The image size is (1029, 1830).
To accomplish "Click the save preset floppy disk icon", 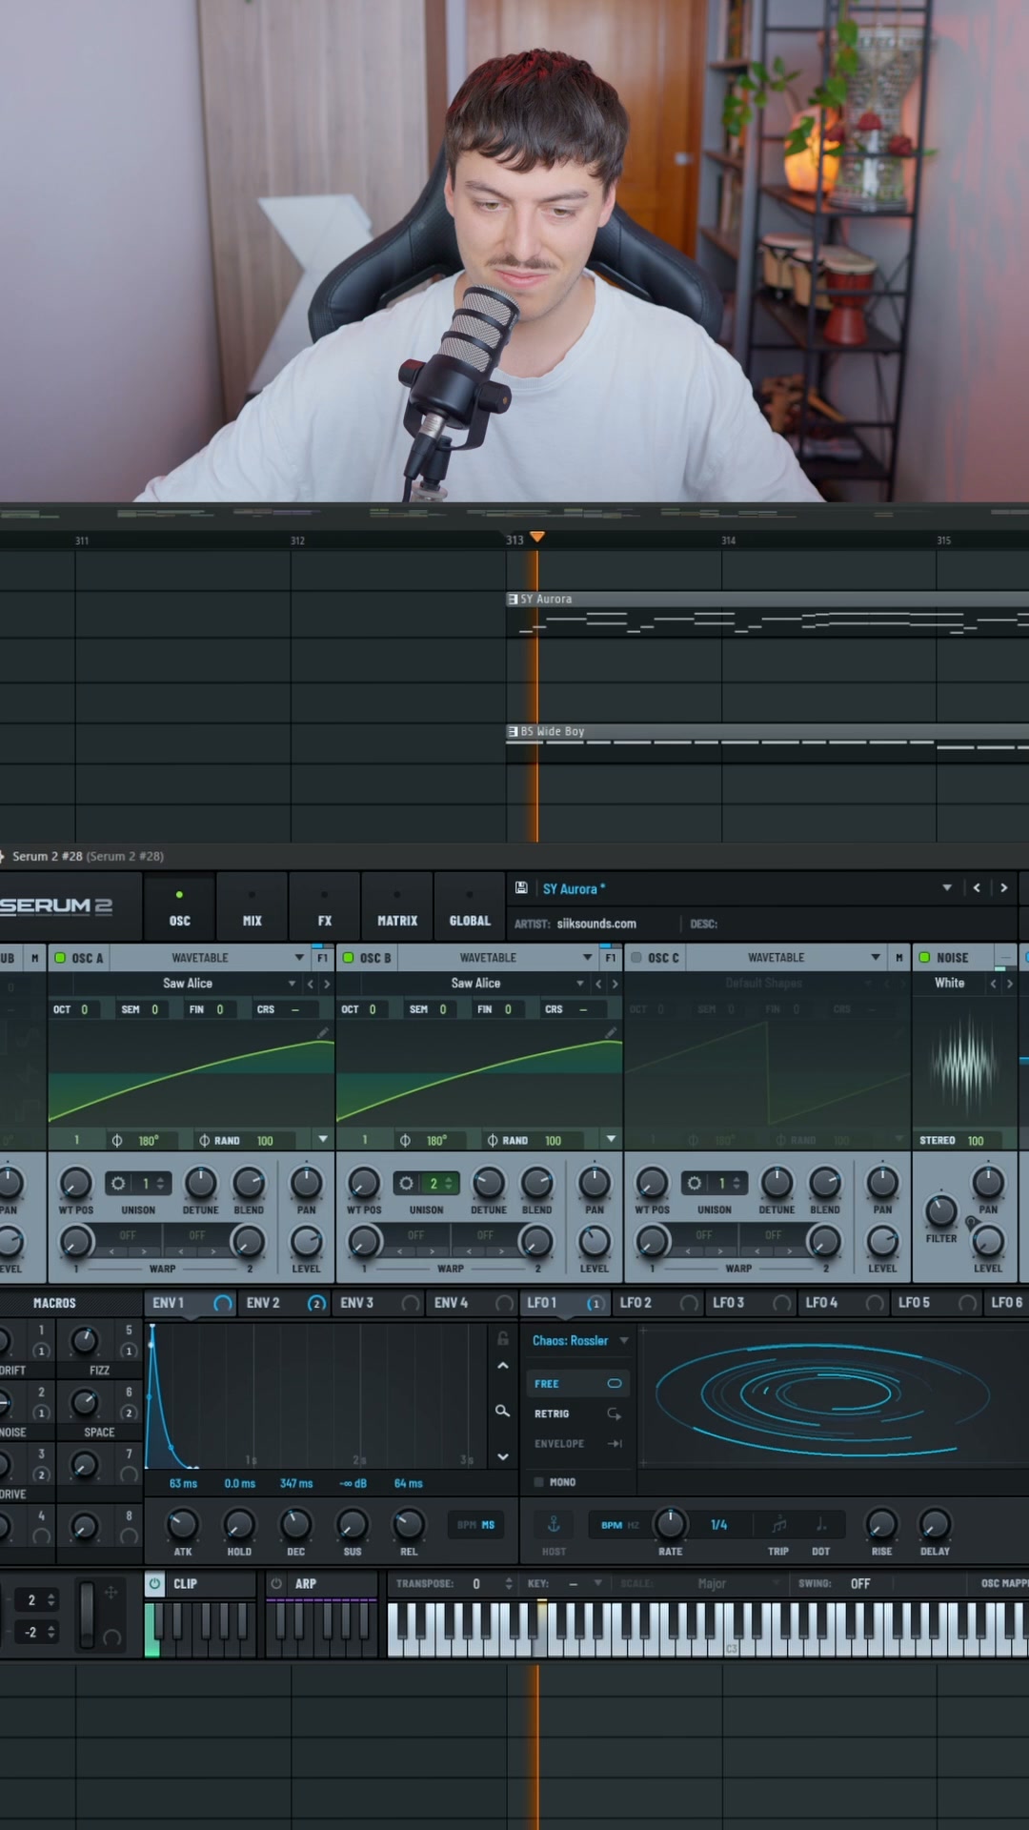I will [521, 887].
